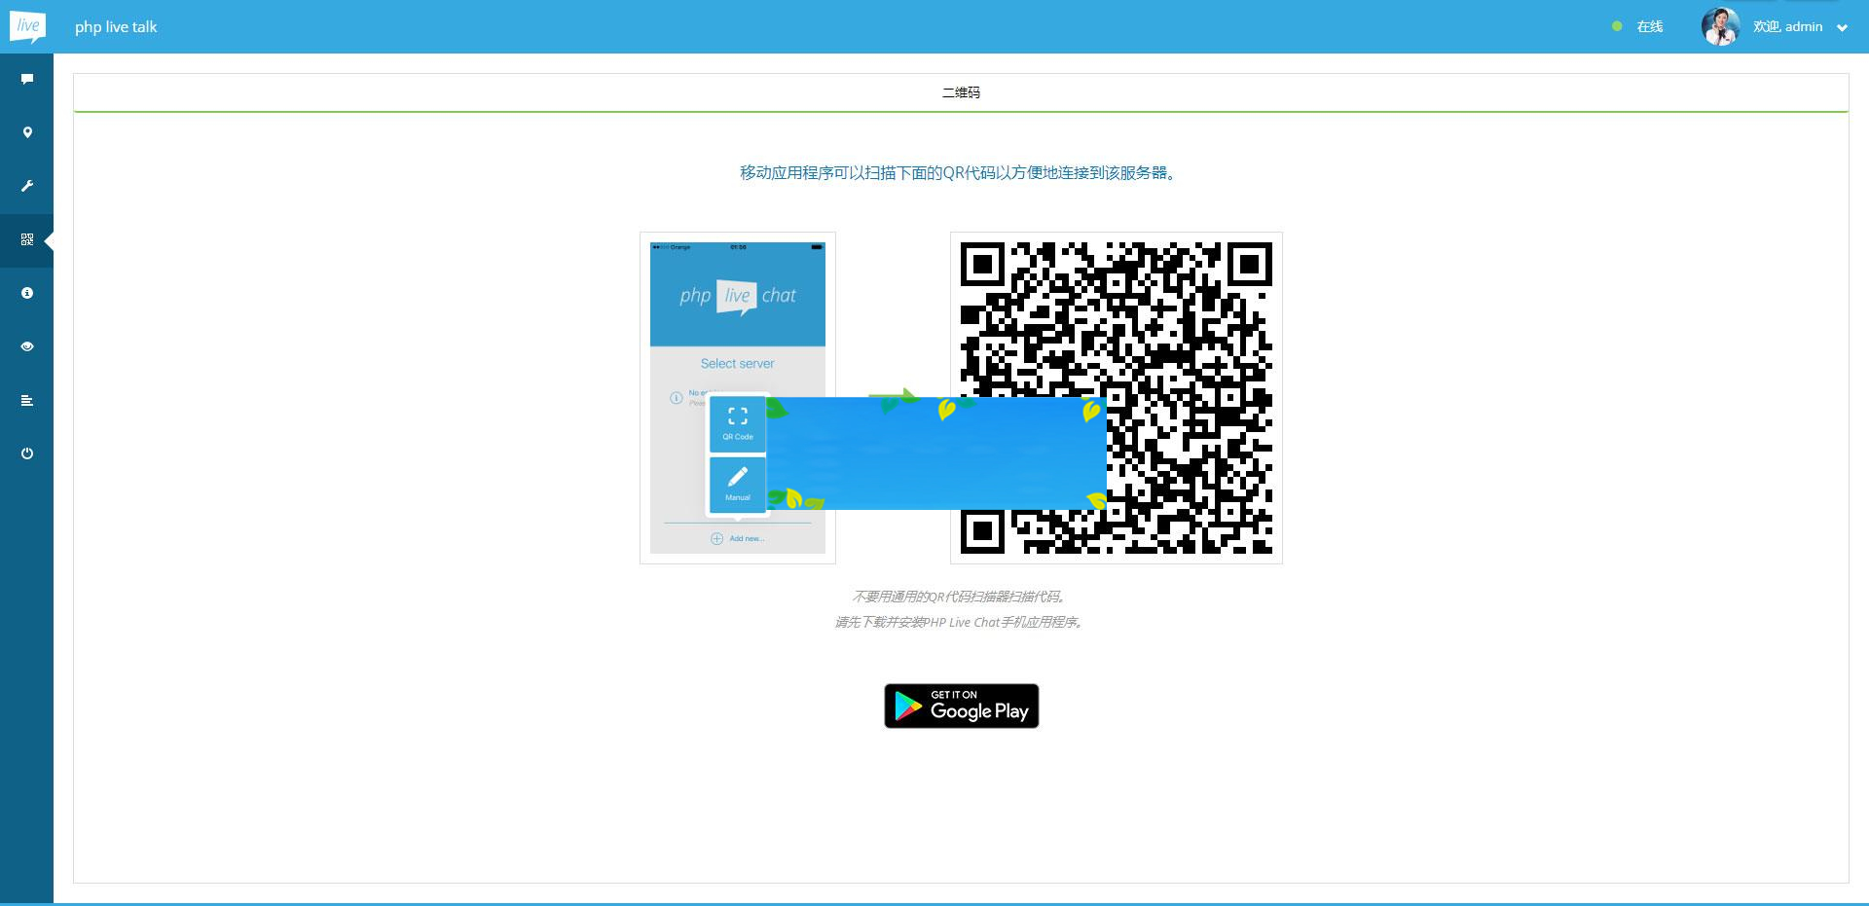The height and width of the screenshot is (906, 1869).
Task: Open the chat bubble icon in sidebar
Action: (x=27, y=79)
